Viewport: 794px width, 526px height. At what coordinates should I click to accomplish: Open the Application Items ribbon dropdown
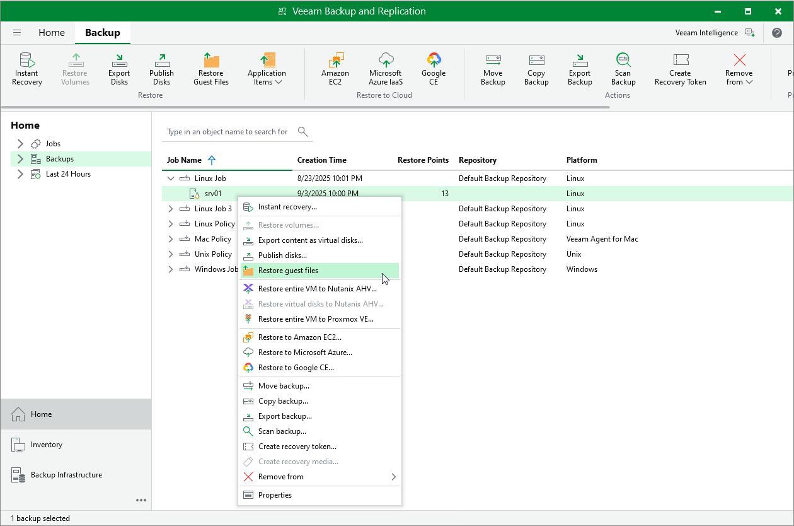tap(267, 69)
